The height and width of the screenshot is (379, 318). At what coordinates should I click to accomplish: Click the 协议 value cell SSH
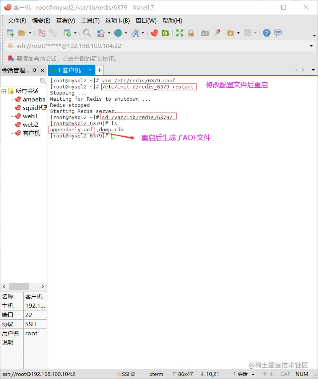point(35,324)
